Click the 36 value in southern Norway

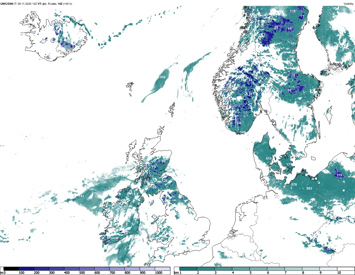point(250,94)
